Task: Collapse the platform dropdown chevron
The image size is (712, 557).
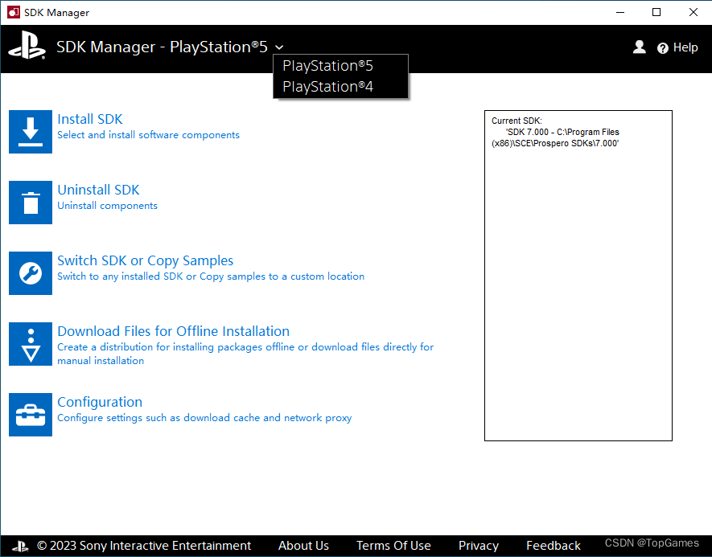Action: [x=279, y=47]
